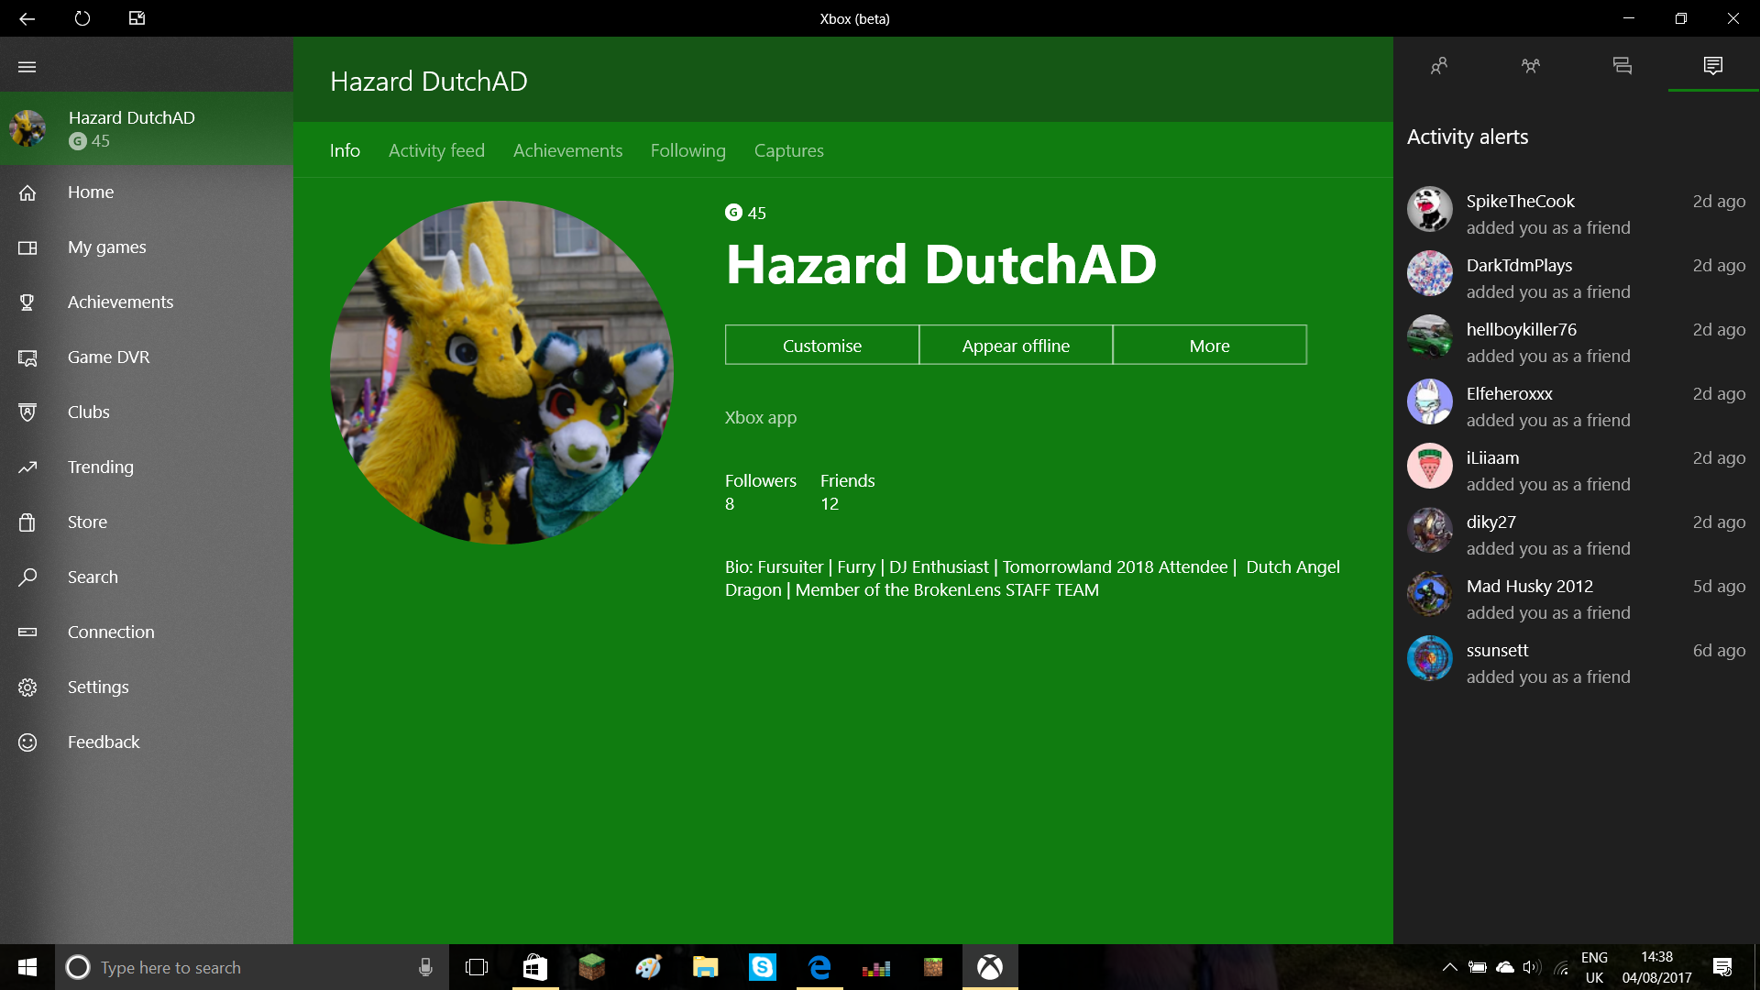This screenshot has height=990, width=1760.
Task: Click the Customise button
Action: click(822, 346)
